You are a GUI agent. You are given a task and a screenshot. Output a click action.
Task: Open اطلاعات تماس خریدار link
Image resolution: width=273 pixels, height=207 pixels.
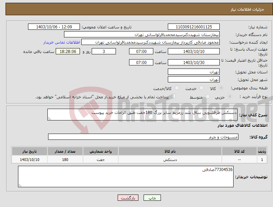tap(62, 42)
